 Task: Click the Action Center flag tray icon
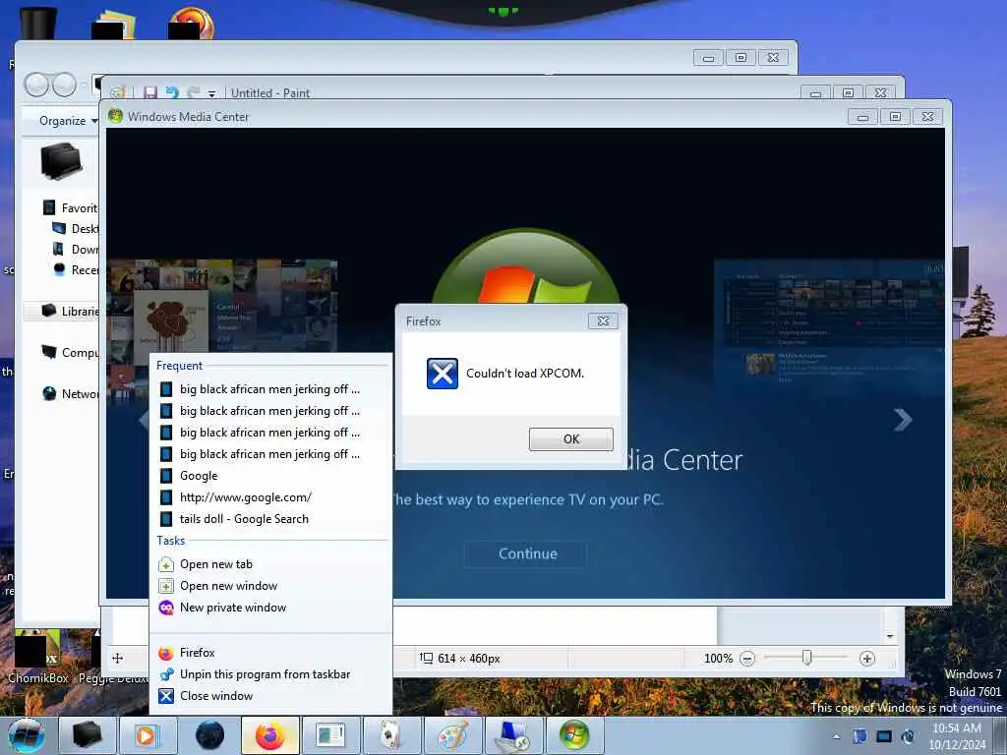point(859,736)
